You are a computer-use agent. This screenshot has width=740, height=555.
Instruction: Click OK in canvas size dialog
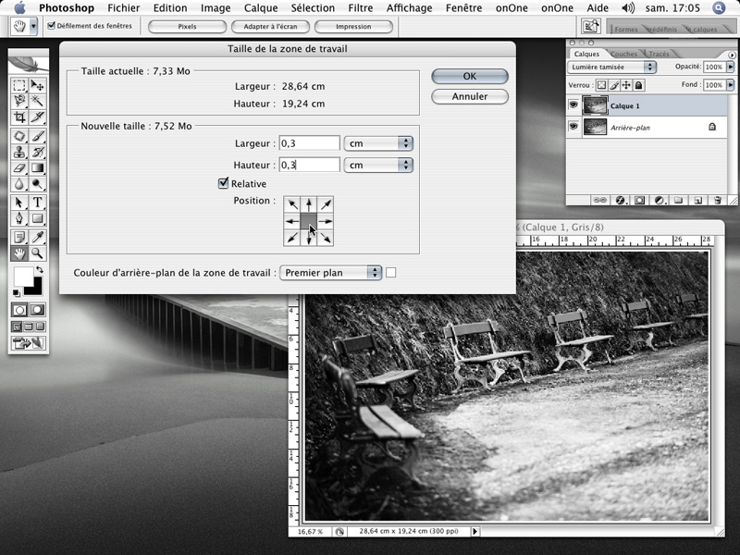[x=470, y=76]
